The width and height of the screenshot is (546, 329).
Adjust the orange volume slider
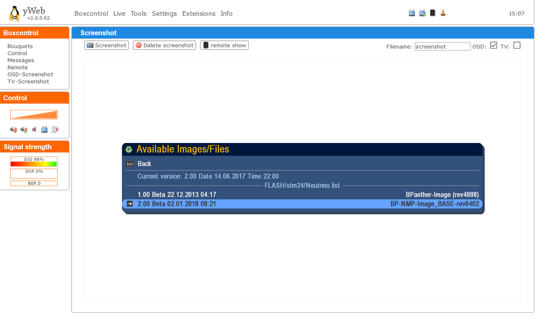(34, 114)
